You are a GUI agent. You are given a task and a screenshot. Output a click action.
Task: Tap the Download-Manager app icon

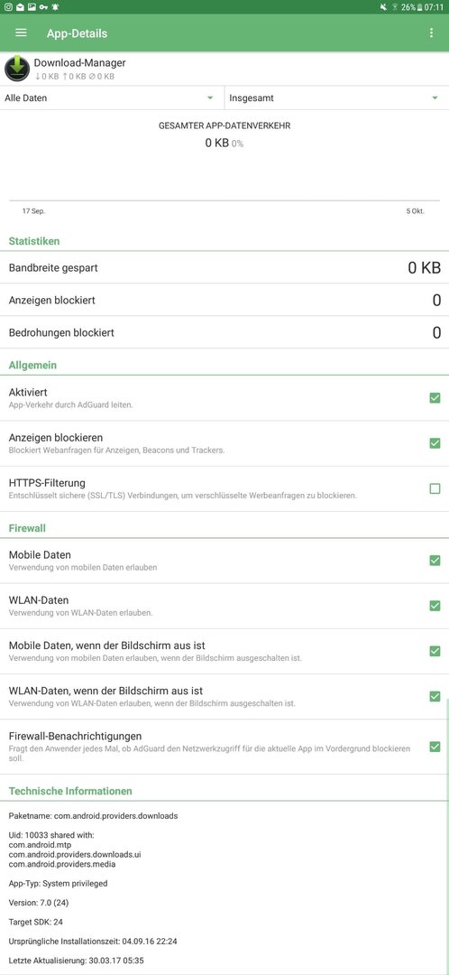coord(17,69)
